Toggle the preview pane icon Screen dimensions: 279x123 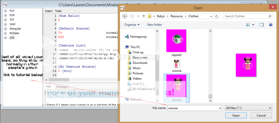pyautogui.click(x=262, y=25)
